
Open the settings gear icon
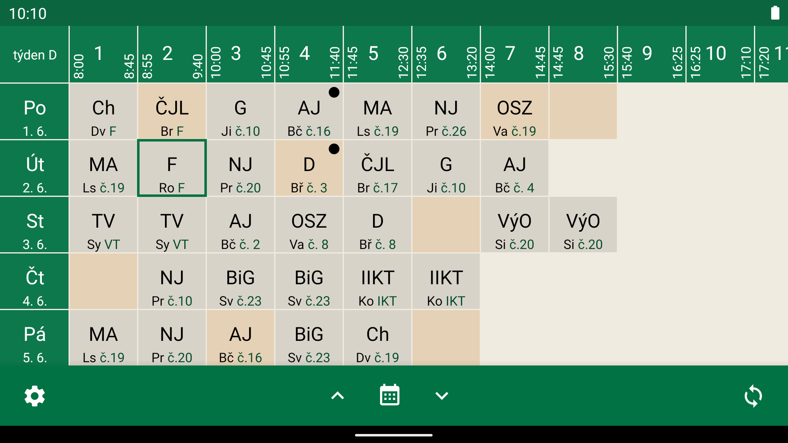[x=34, y=396]
